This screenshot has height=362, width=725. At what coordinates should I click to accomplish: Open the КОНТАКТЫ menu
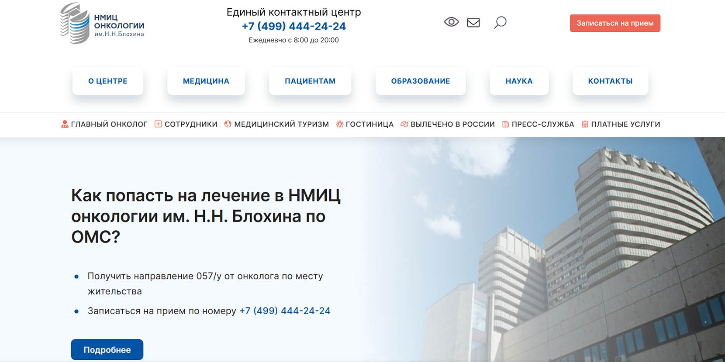[x=611, y=81]
